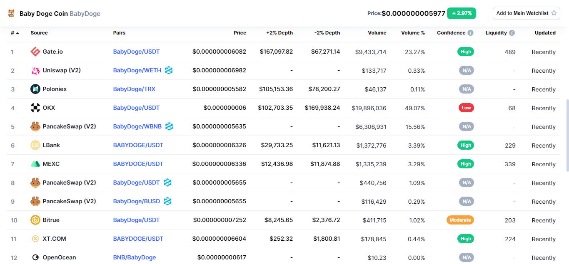Sort by the Volume % column header
Image resolution: width=569 pixels, height=264 pixels.
coord(413,33)
